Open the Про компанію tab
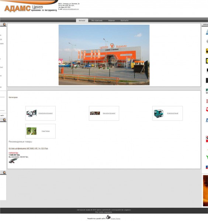The width and height of the screenshot is (208, 221). pos(97,21)
